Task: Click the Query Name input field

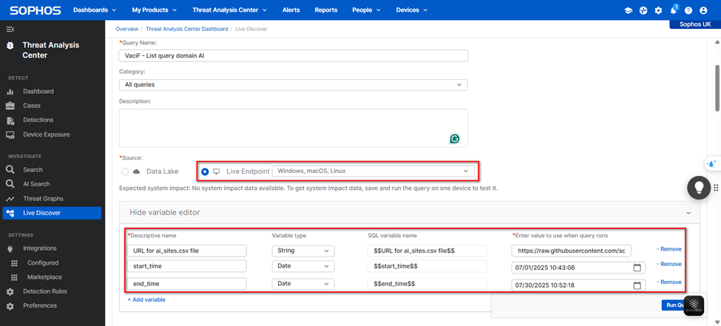Action: (x=294, y=56)
